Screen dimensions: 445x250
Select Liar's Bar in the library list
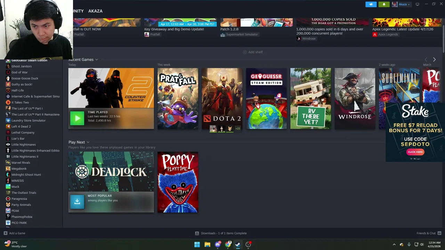click(x=18, y=139)
